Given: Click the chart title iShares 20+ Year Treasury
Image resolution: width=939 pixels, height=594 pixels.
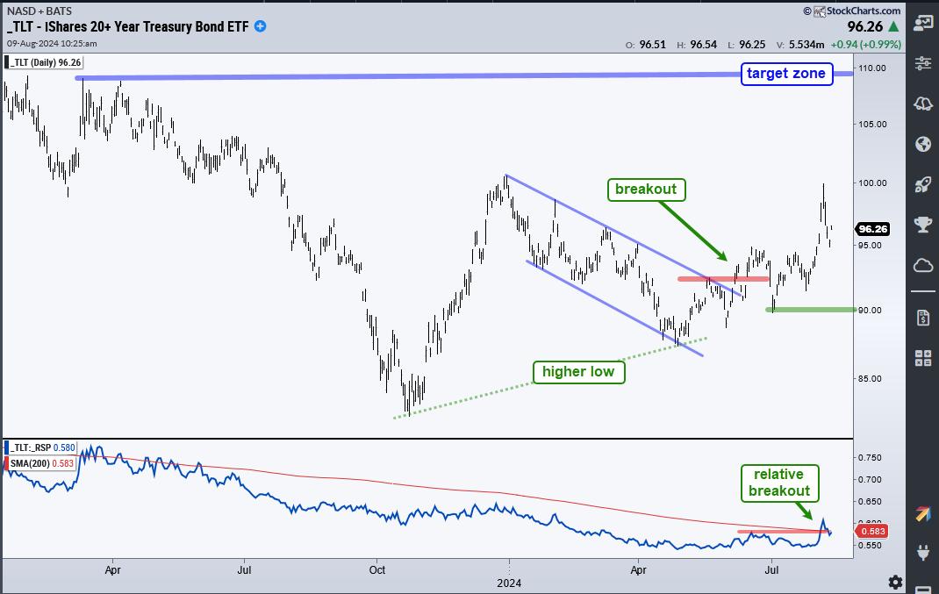Looking at the screenshot, I should point(128,26).
